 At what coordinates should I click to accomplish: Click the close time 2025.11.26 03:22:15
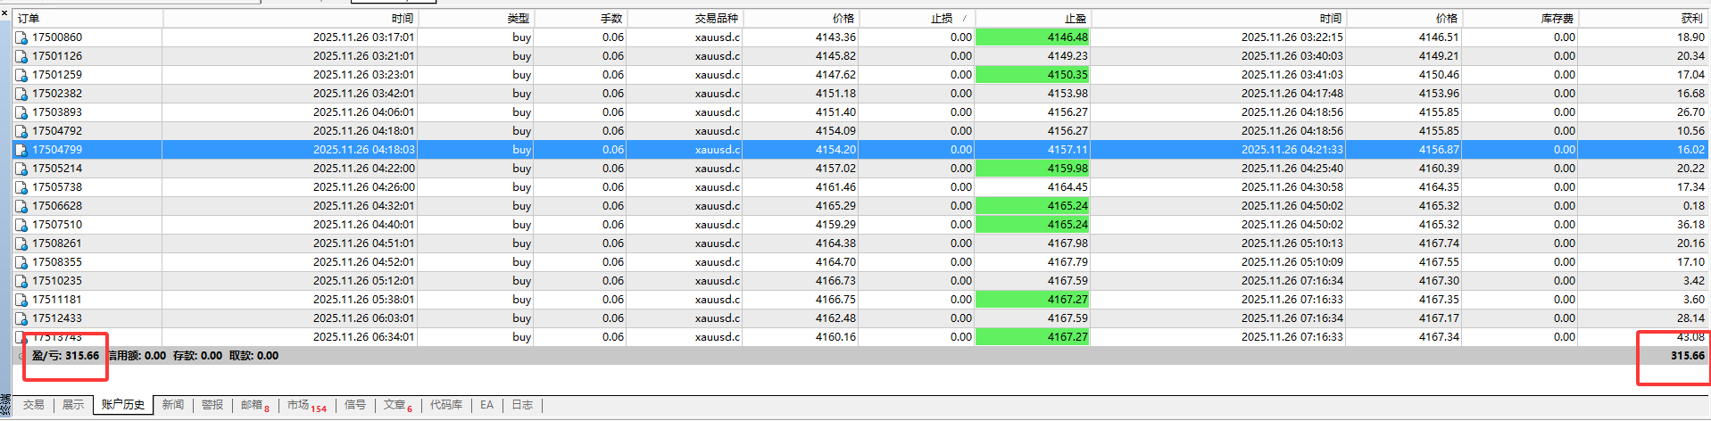point(1292,37)
